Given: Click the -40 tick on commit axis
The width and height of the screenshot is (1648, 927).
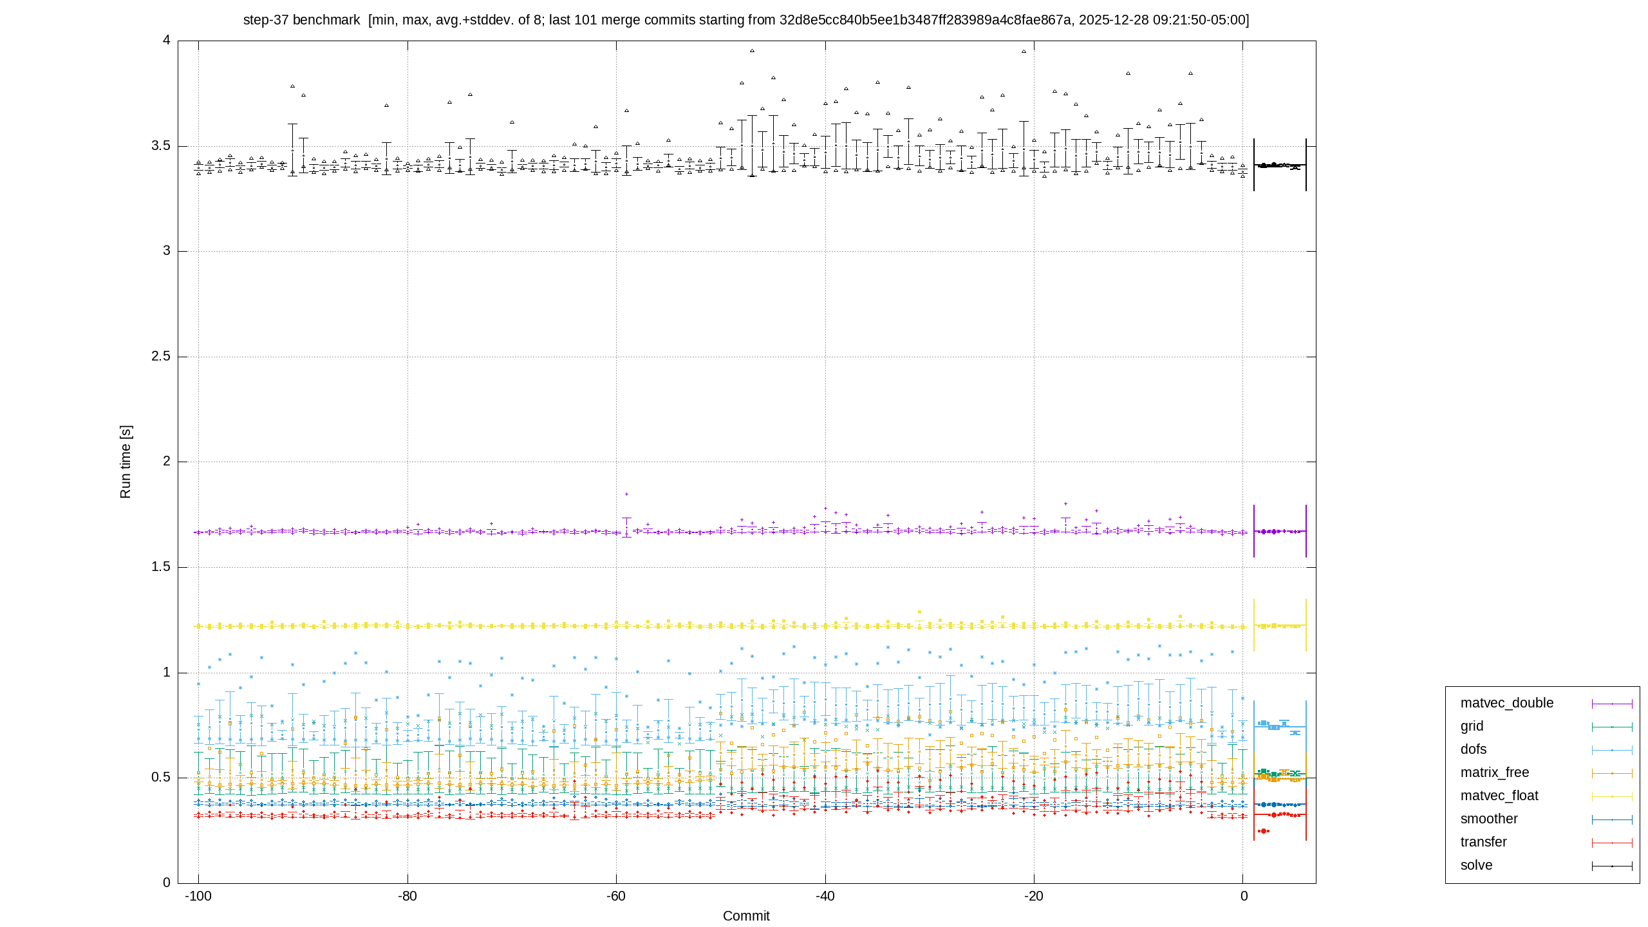Looking at the screenshot, I should 825,896.
